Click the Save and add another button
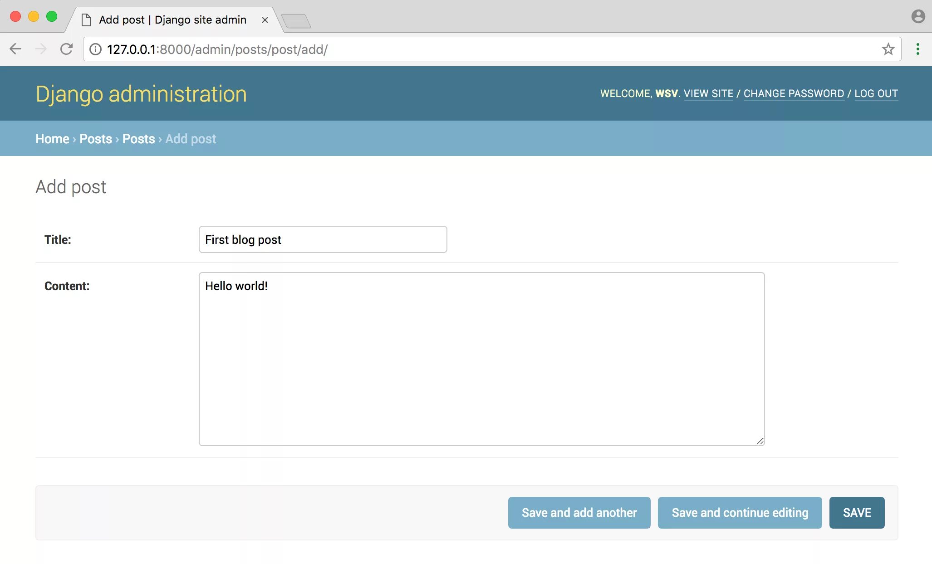 [579, 512]
